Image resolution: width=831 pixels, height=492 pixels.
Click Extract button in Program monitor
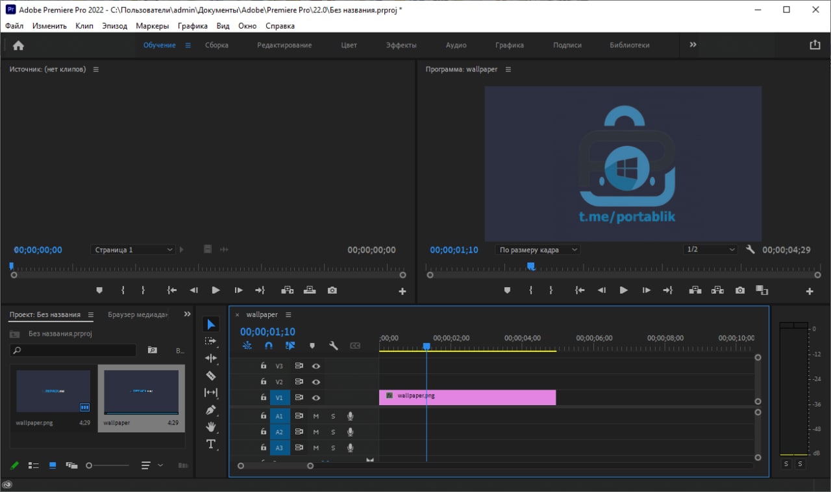[717, 291]
